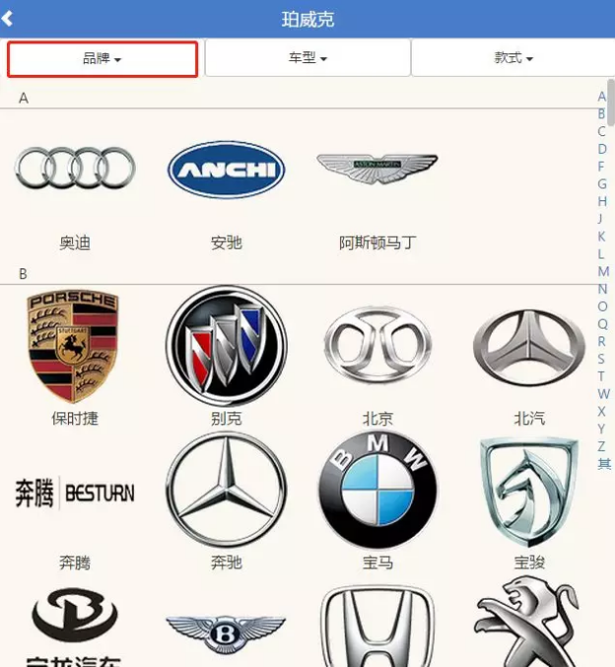This screenshot has width=615, height=667.
Task: Click the 奔驰 brand label
Action: pos(226,562)
